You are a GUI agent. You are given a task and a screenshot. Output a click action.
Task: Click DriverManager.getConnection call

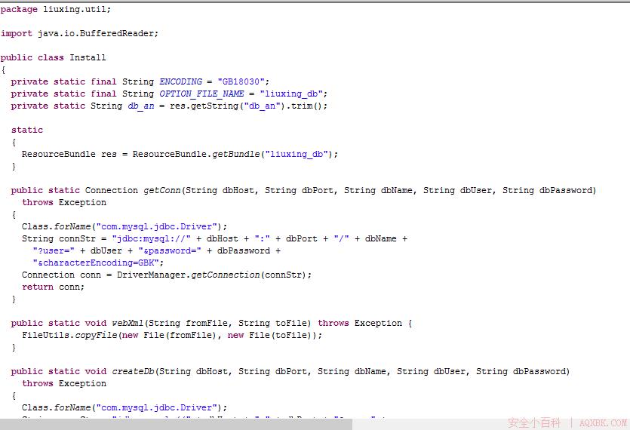tap(189, 275)
